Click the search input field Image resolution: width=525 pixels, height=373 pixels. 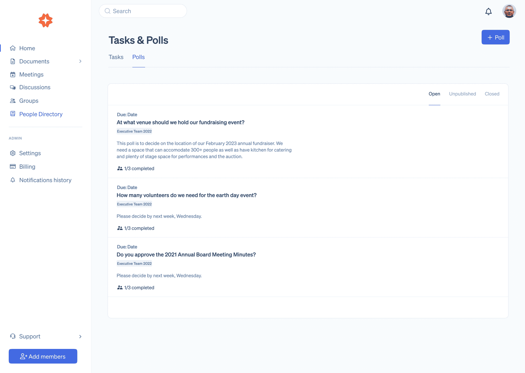(x=143, y=11)
